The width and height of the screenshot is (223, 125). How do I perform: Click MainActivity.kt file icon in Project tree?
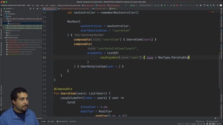(8, 23)
